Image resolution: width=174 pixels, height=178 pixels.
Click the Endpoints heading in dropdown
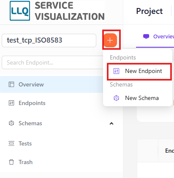(x=123, y=57)
